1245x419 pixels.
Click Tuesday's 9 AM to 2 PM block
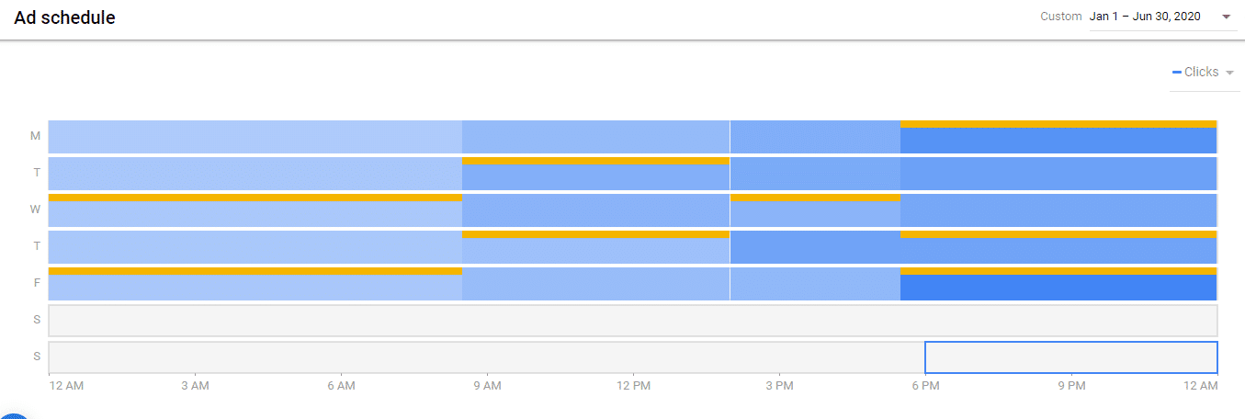coord(595,176)
